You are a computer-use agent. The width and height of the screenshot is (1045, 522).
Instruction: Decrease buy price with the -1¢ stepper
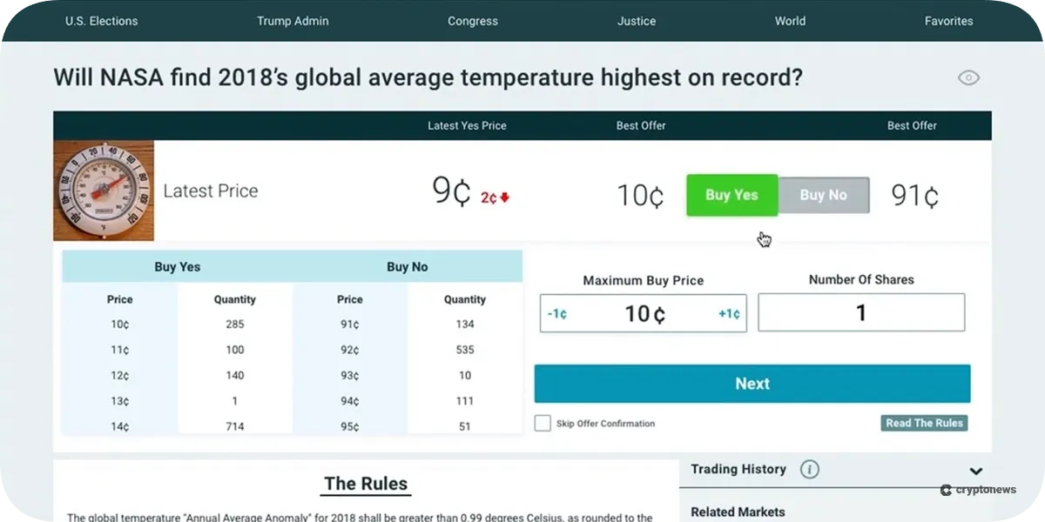(x=556, y=313)
